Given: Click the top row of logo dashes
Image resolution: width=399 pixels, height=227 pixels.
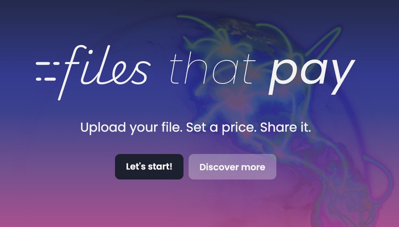Looking at the screenshot, I should 47,64.
